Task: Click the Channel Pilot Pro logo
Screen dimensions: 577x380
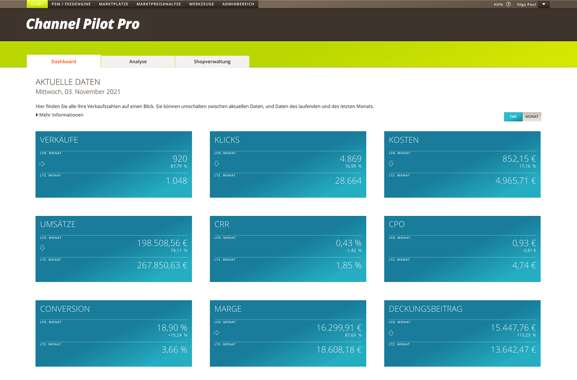Action: [83, 24]
